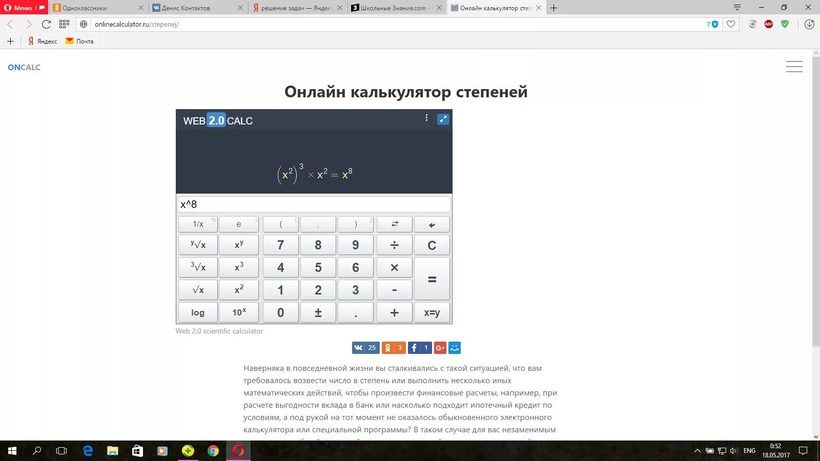Share on VK social button
This screenshot has height=461, width=820.
pyautogui.click(x=366, y=348)
